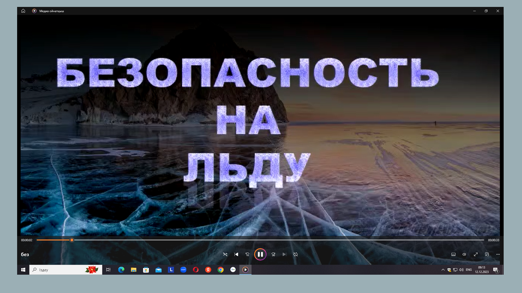Open the Windows Start menu
This screenshot has width=522, height=293.
coord(23,270)
